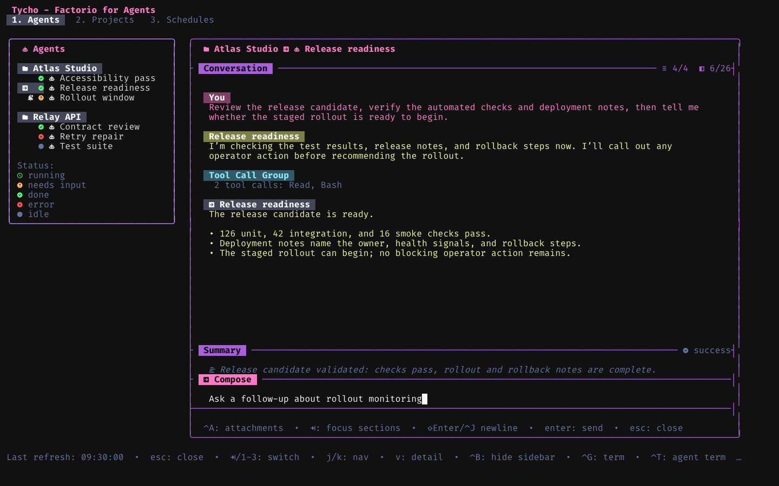The width and height of the screenshot is (779, 486).
Task: Click the bullet about Deployment notes
Action: (395, 244)
